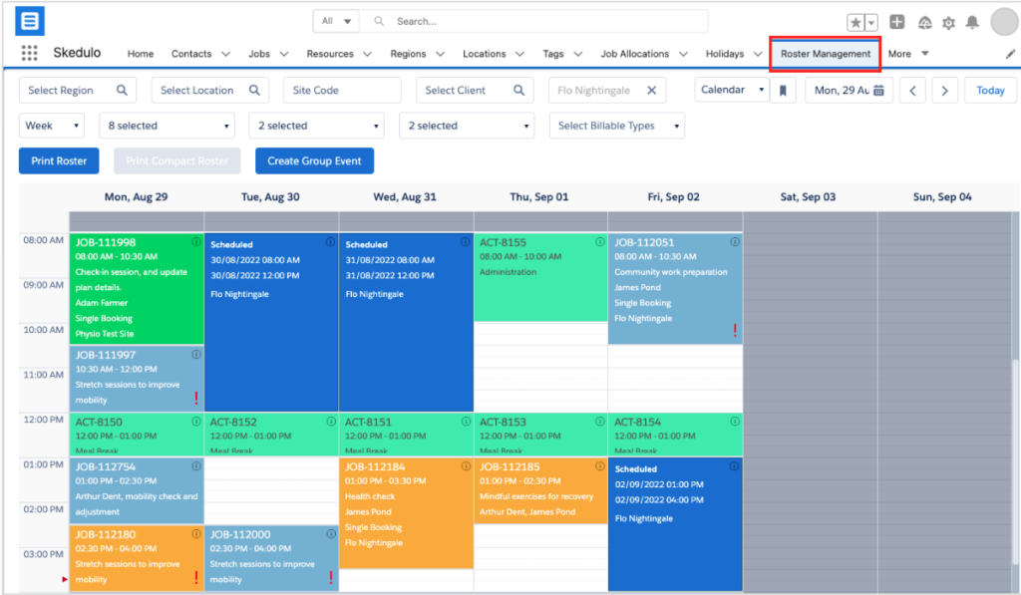The width and height of the screenshot is (1021, 595).
Task: Open info icon on ACT-8150
Action: (x=196, y=422)
